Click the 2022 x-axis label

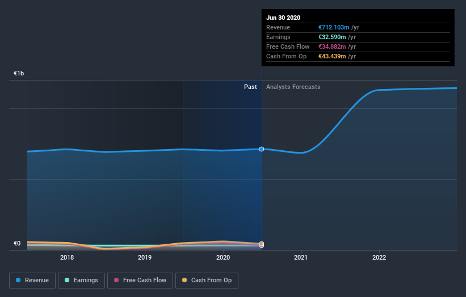tap(379, 257)
